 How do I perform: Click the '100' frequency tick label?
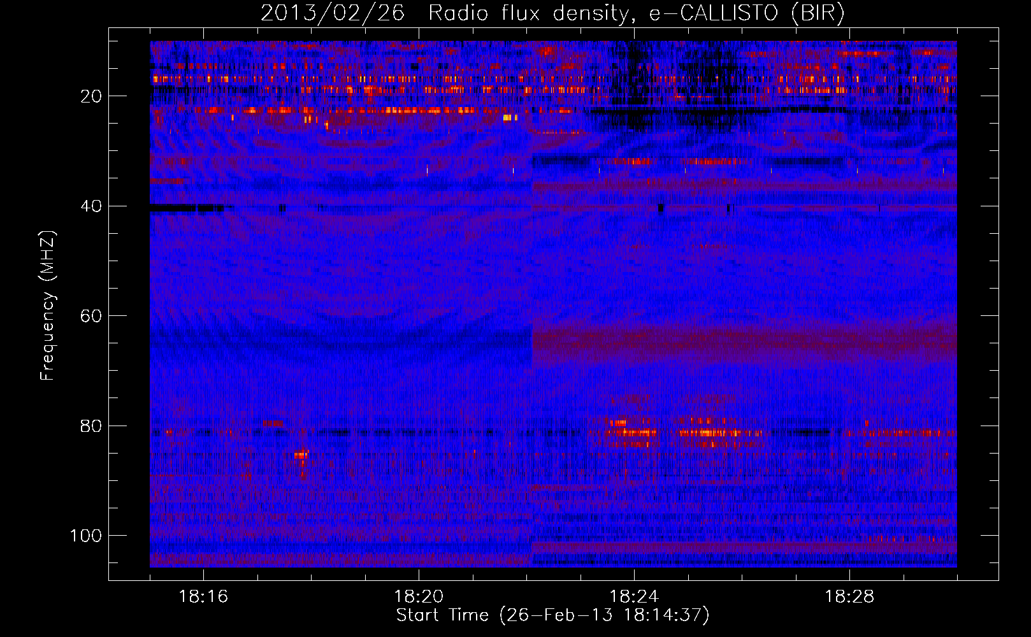(86, 536)
